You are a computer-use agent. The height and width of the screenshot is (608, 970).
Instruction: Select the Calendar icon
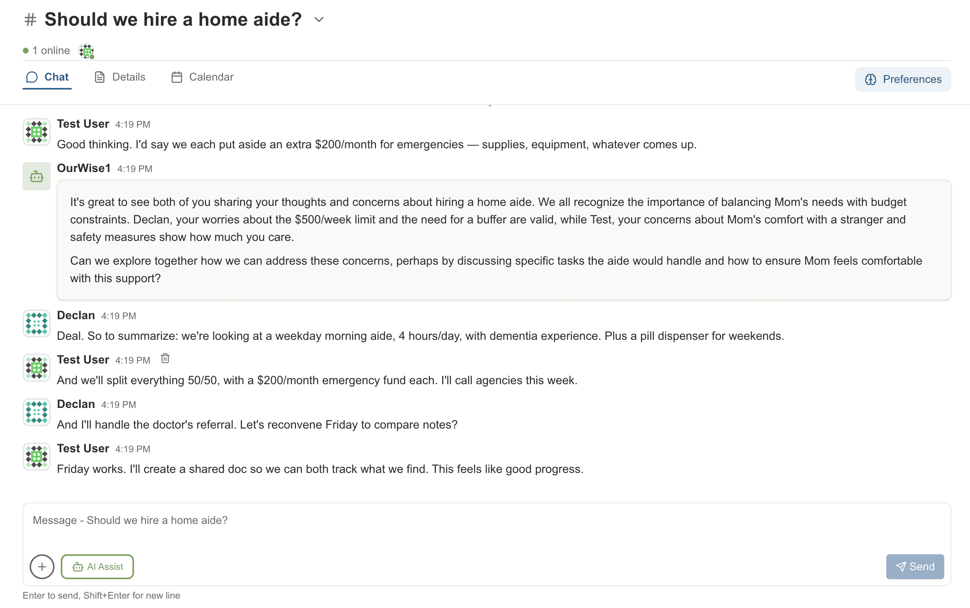(177, 77)
